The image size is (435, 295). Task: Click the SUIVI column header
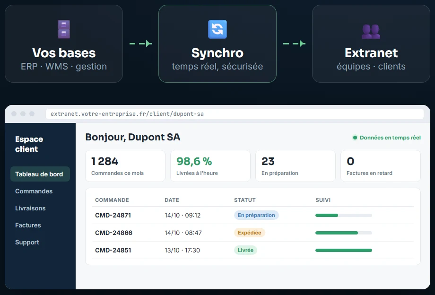[323, 200]
